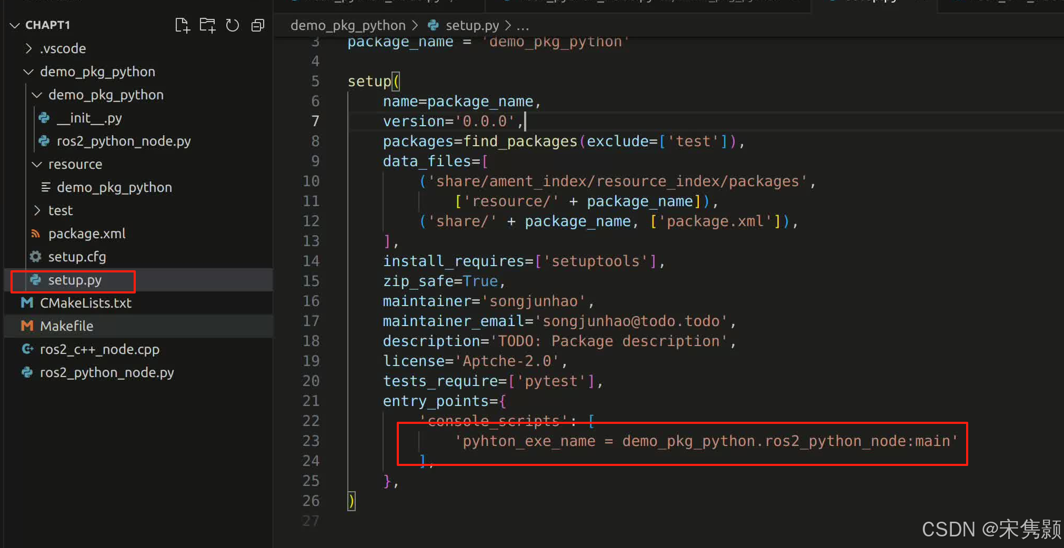This screenshot has width=1064, height=548.
Task: Click the Python icon beside setup.py in tree
Action: click(x=36, y=280)
